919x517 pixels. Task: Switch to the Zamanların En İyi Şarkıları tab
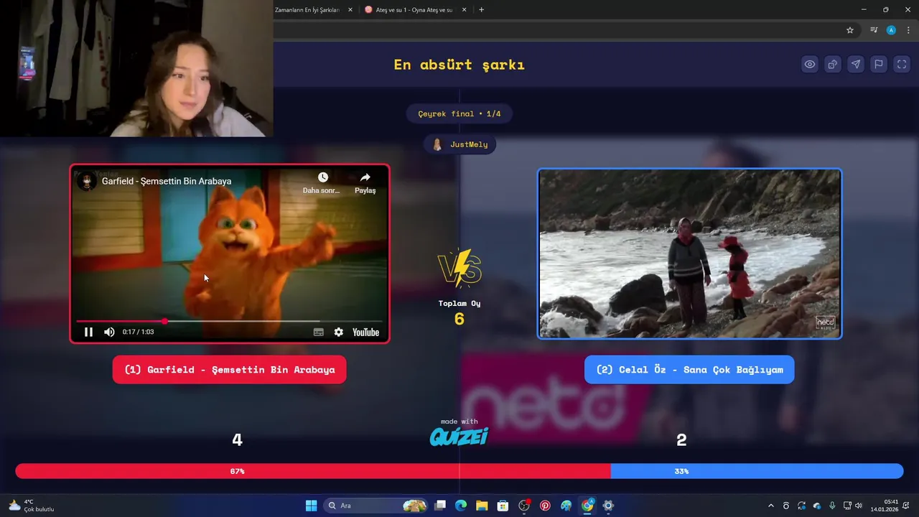(x=307, y=10)
